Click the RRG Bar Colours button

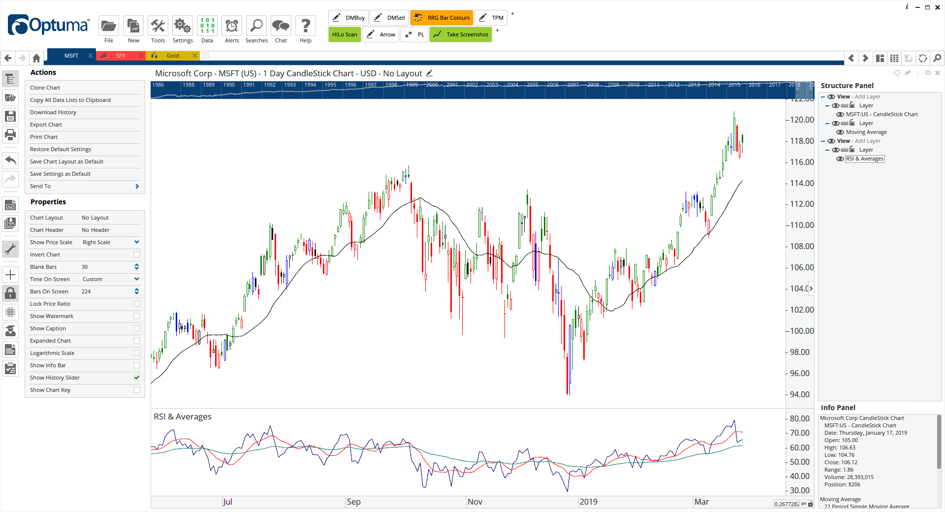(x=442, y=18)
